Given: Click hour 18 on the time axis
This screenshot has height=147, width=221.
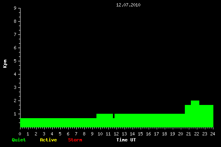Looking at the screenshot, I should [164, 134].
